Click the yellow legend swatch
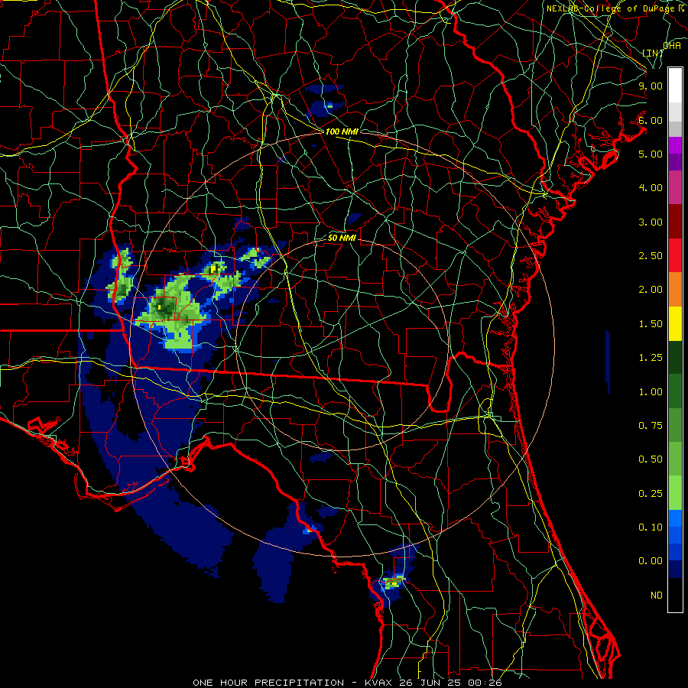Viewport: 688px width, 688px height. [x=675, y=323]
